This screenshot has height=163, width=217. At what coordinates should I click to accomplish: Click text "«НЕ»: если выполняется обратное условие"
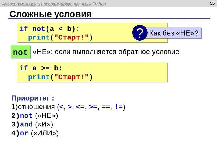click(106, 52)
